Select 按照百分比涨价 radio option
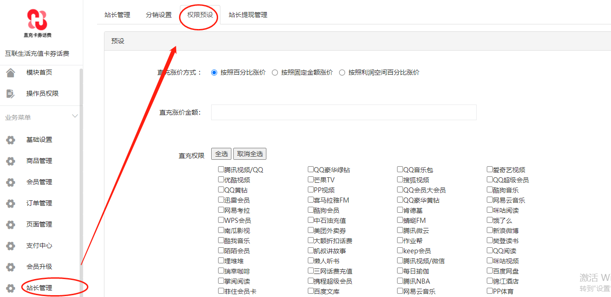This screenshot has width=611, height=297. click(x=214, y=72)
